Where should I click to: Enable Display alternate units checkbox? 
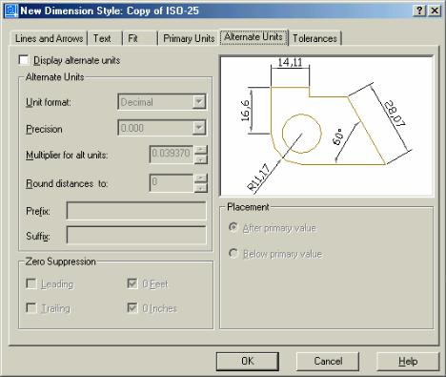tap(24, 60)
